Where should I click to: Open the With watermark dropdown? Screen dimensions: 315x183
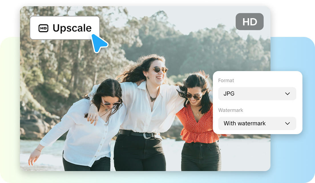tap(257, 123)
